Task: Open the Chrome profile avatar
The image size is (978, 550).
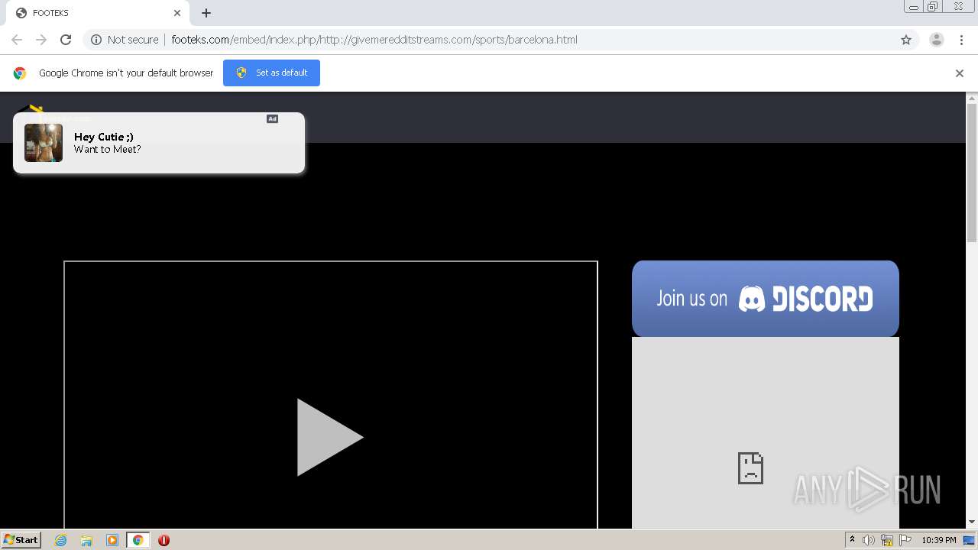Action: coord(937,40)
